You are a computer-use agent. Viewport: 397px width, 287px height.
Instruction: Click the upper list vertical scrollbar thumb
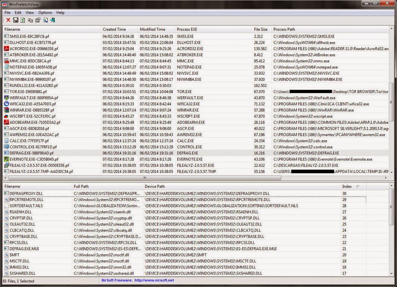click(391, 103)
